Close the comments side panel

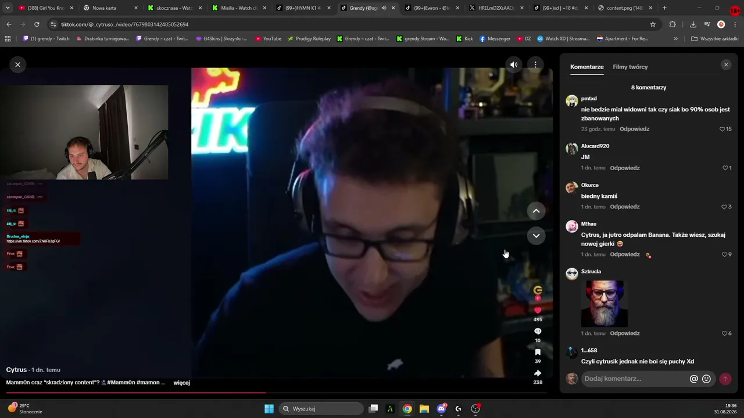tap(725, 65)
